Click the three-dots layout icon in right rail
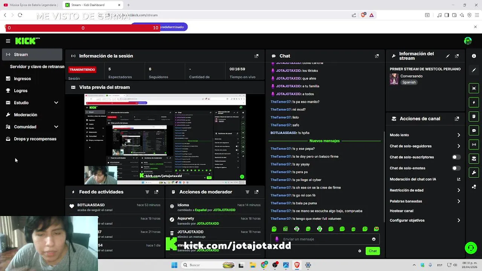This screenshot has height=271, width=482. coord(474,187)
